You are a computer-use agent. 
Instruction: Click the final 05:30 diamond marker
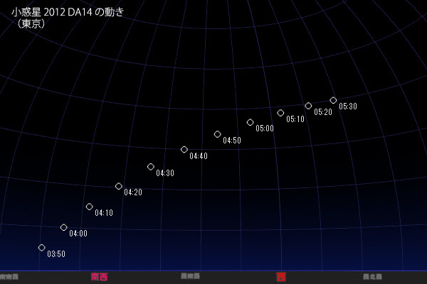coord(333,100)
